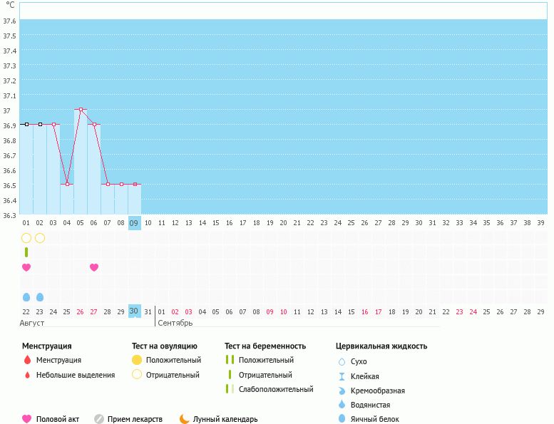Select the 36.5 data point on day 04

[x=67, y=184]
